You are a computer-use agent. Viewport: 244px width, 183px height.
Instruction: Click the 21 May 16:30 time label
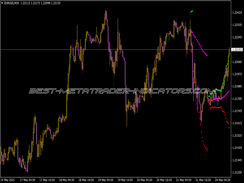pos(203,180)
